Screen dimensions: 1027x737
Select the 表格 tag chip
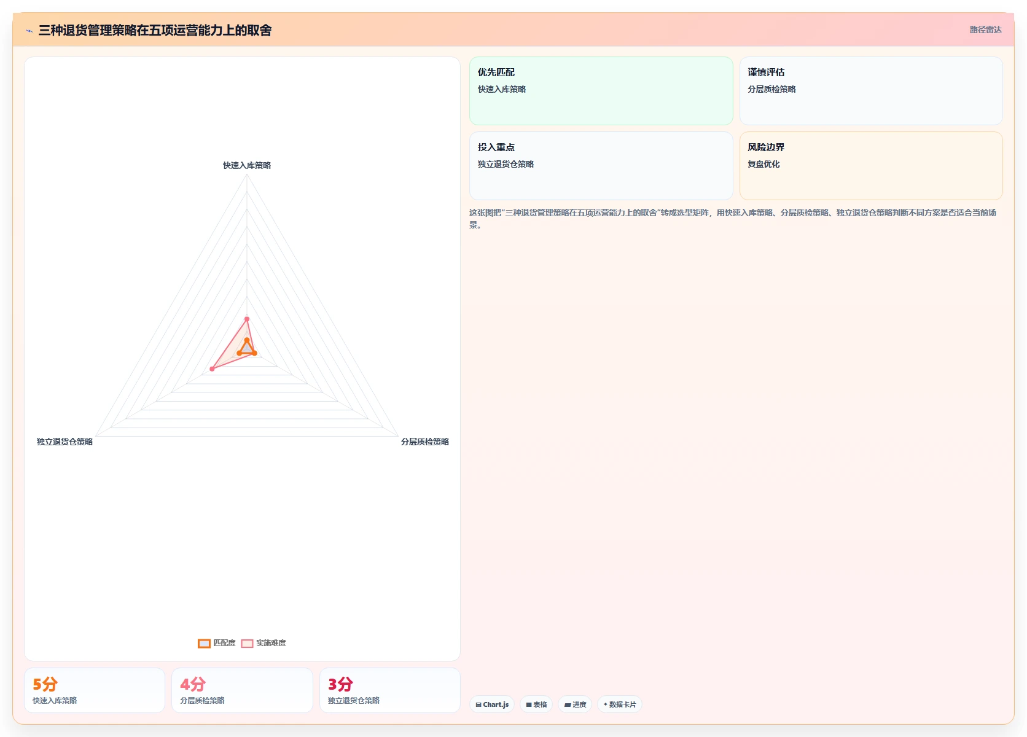pos(536,704)
